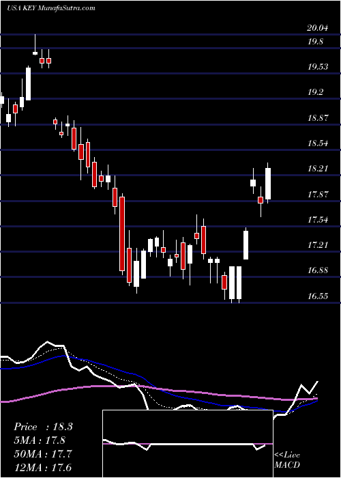Screen dimensions: 341x478
Task: Click the 'Price : 18.3' readout
Action: [43, 427]
